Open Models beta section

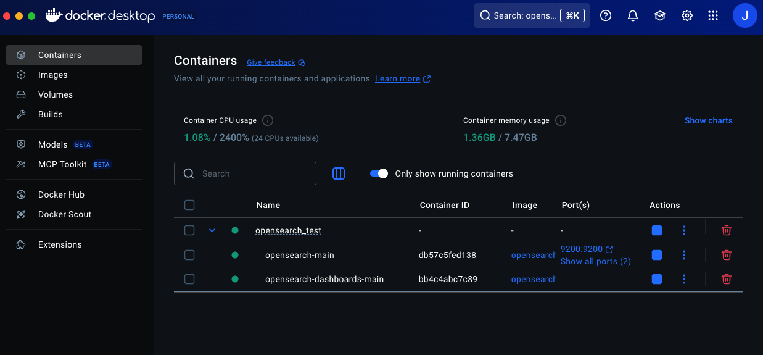pos(74,144)
